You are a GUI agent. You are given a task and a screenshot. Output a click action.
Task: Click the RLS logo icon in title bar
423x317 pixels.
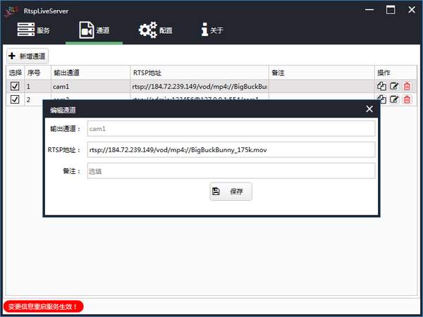(11, 11)
